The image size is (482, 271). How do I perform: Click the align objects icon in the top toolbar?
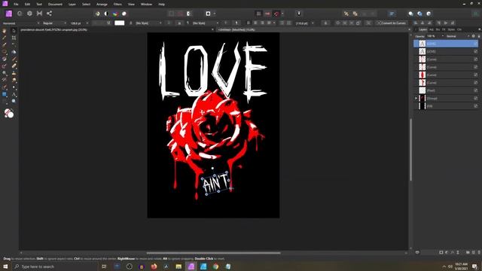(x=392, y=14)
